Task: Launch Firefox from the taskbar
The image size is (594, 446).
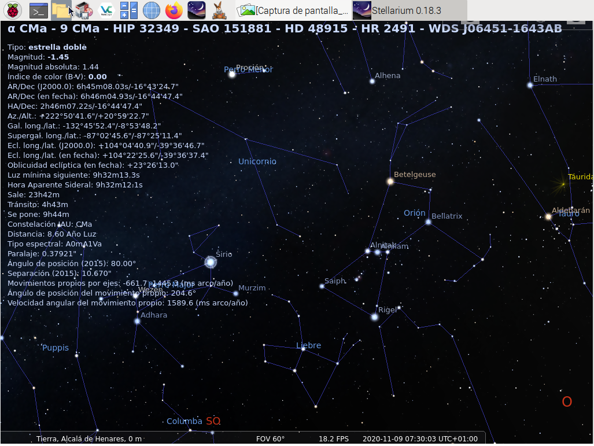Action: pyautogui.click(x=173, y=10)
